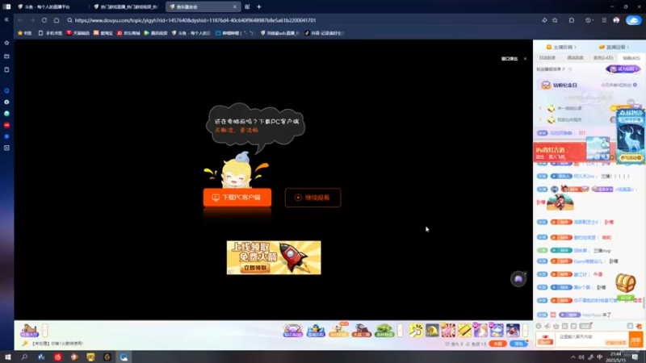Open the browser cloud sync button
The width and height of the screenshot is (646, 363).
click(x=634, y=20)
